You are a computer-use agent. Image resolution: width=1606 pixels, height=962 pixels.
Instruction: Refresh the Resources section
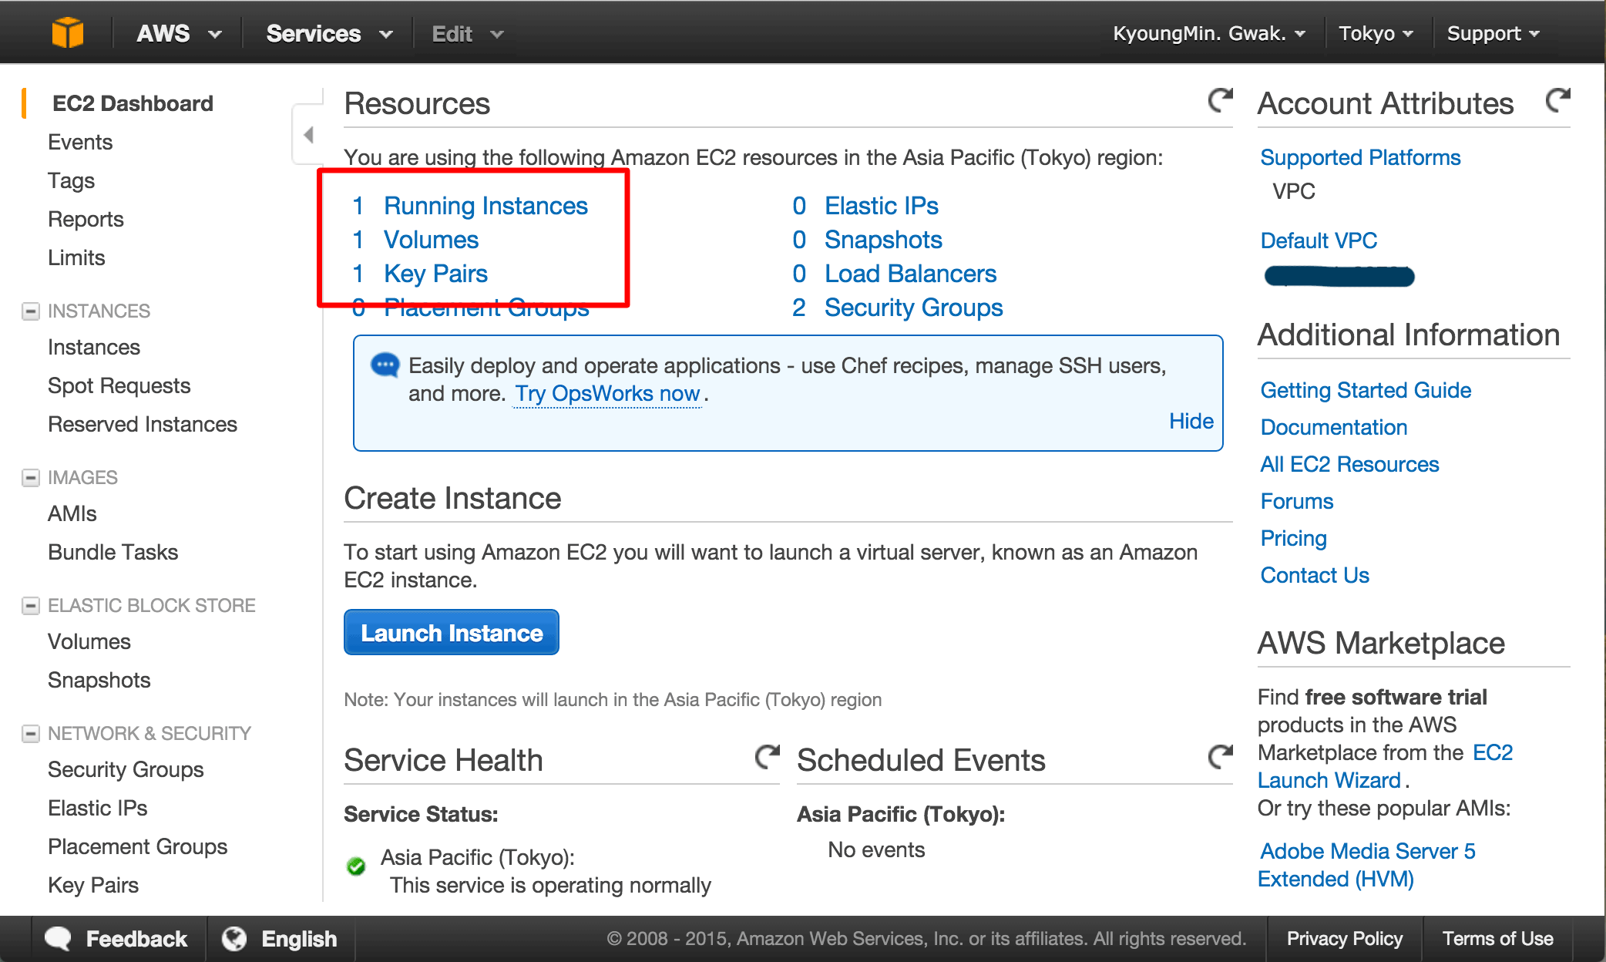[1220, 100]
